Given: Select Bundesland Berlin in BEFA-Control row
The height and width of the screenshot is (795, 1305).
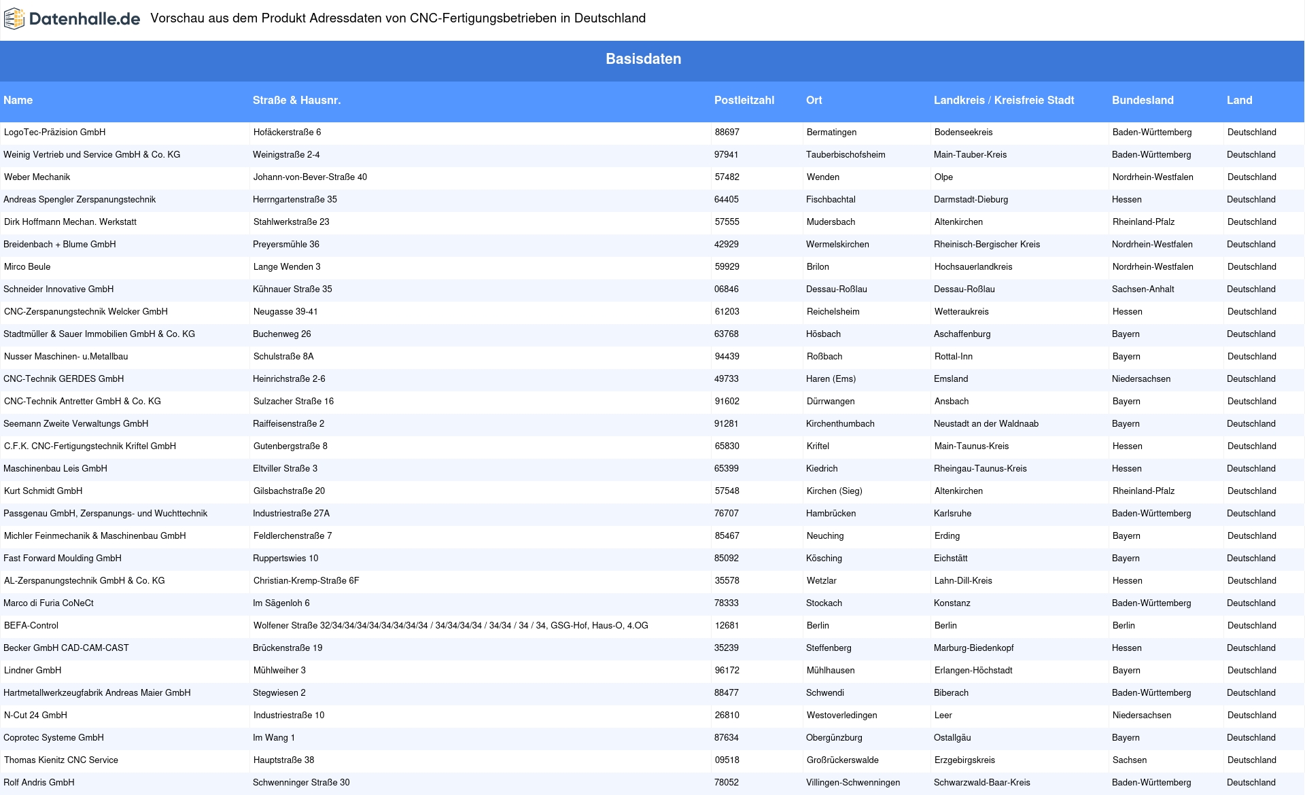Looking at the screenshot, I should point(1124,625).
